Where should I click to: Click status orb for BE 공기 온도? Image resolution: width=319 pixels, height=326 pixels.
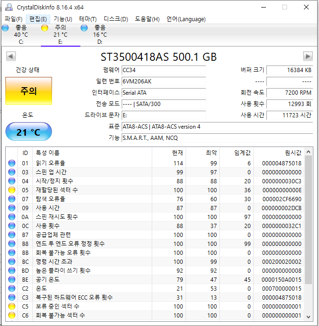tap(12, 279)
